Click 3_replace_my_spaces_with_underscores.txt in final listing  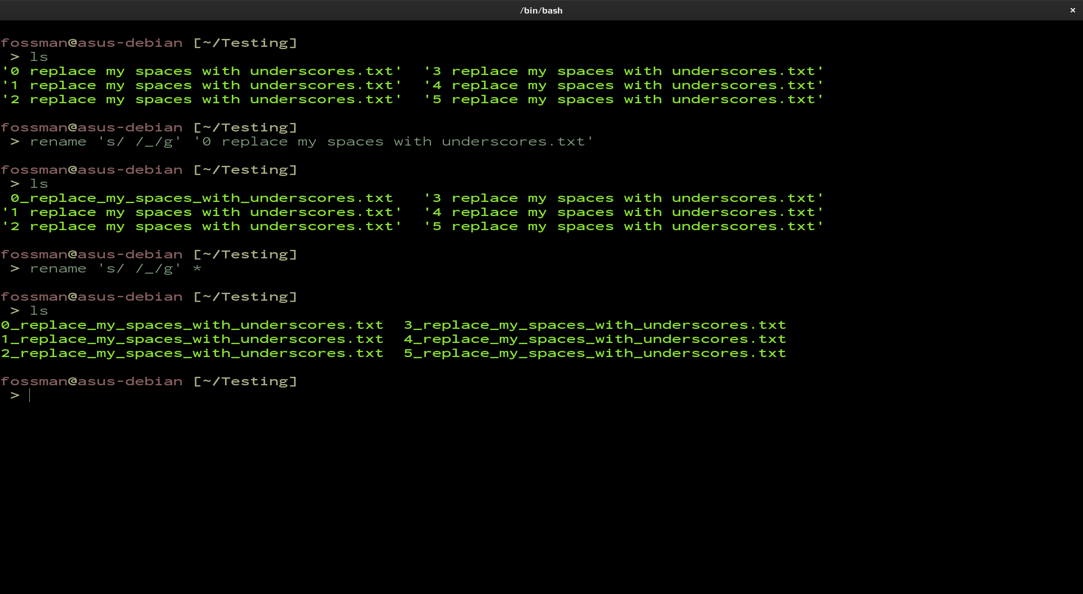(595, 325)
